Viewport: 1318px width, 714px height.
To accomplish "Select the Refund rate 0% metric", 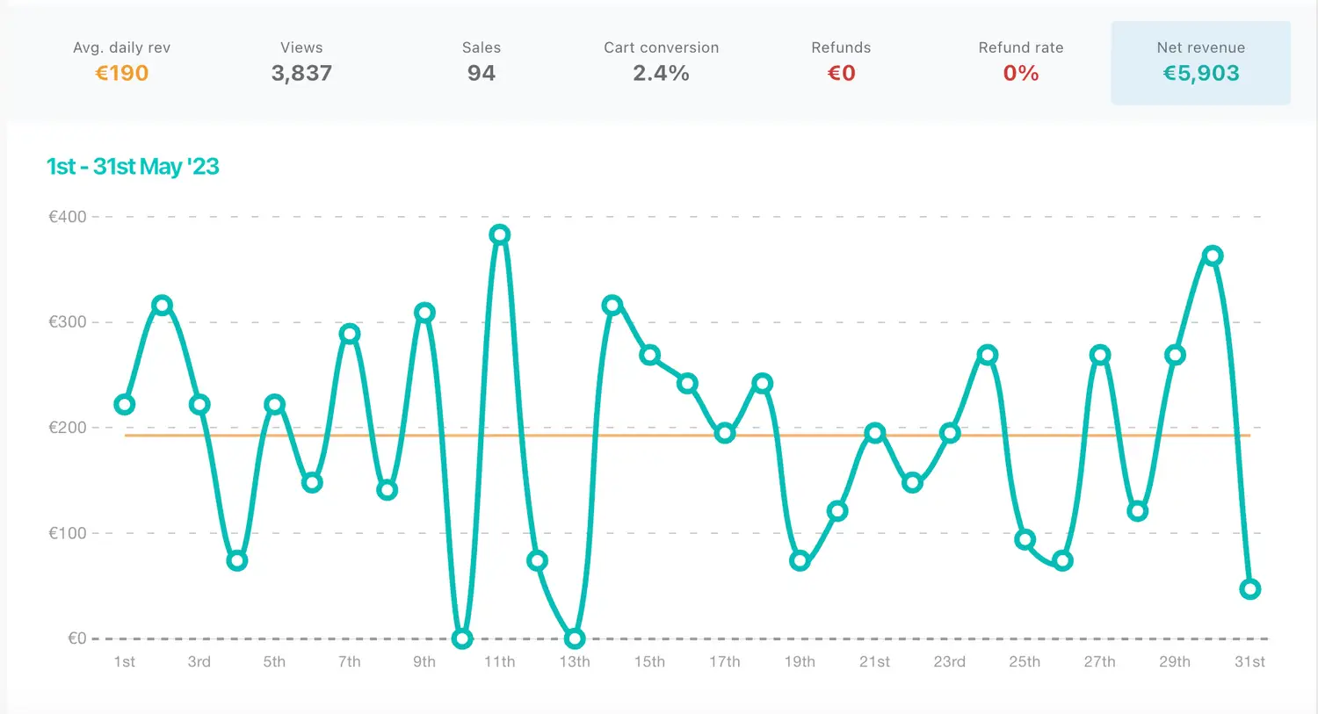I will coord(1020,62).
